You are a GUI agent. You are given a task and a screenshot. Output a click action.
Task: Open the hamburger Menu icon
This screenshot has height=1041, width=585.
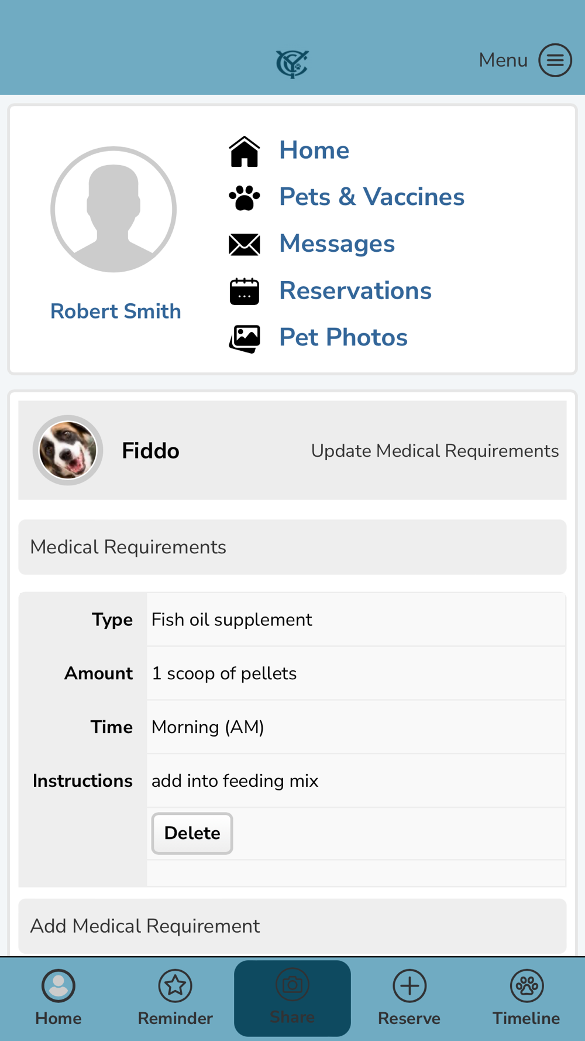[555, 60]
